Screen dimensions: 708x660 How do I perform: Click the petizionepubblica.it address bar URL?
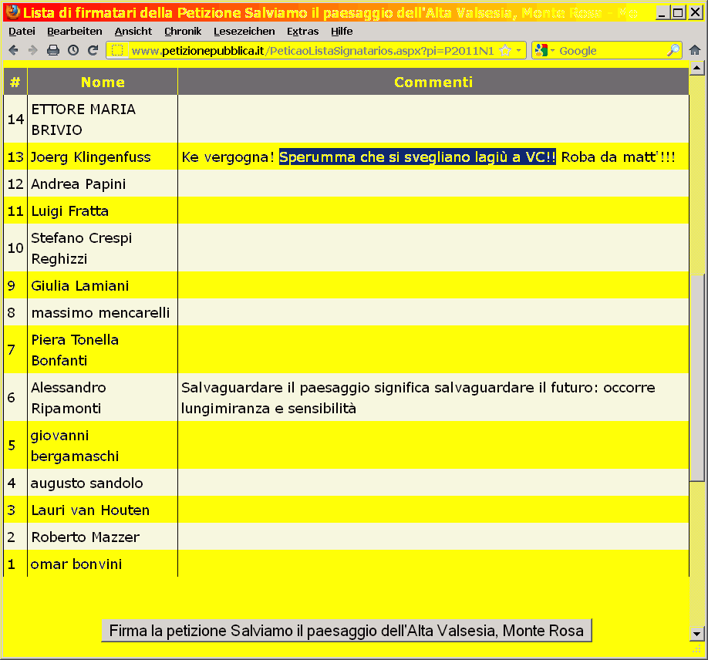pos(308,50)
